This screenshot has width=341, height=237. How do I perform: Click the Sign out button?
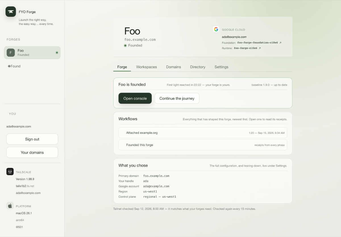tap(32, 139)
